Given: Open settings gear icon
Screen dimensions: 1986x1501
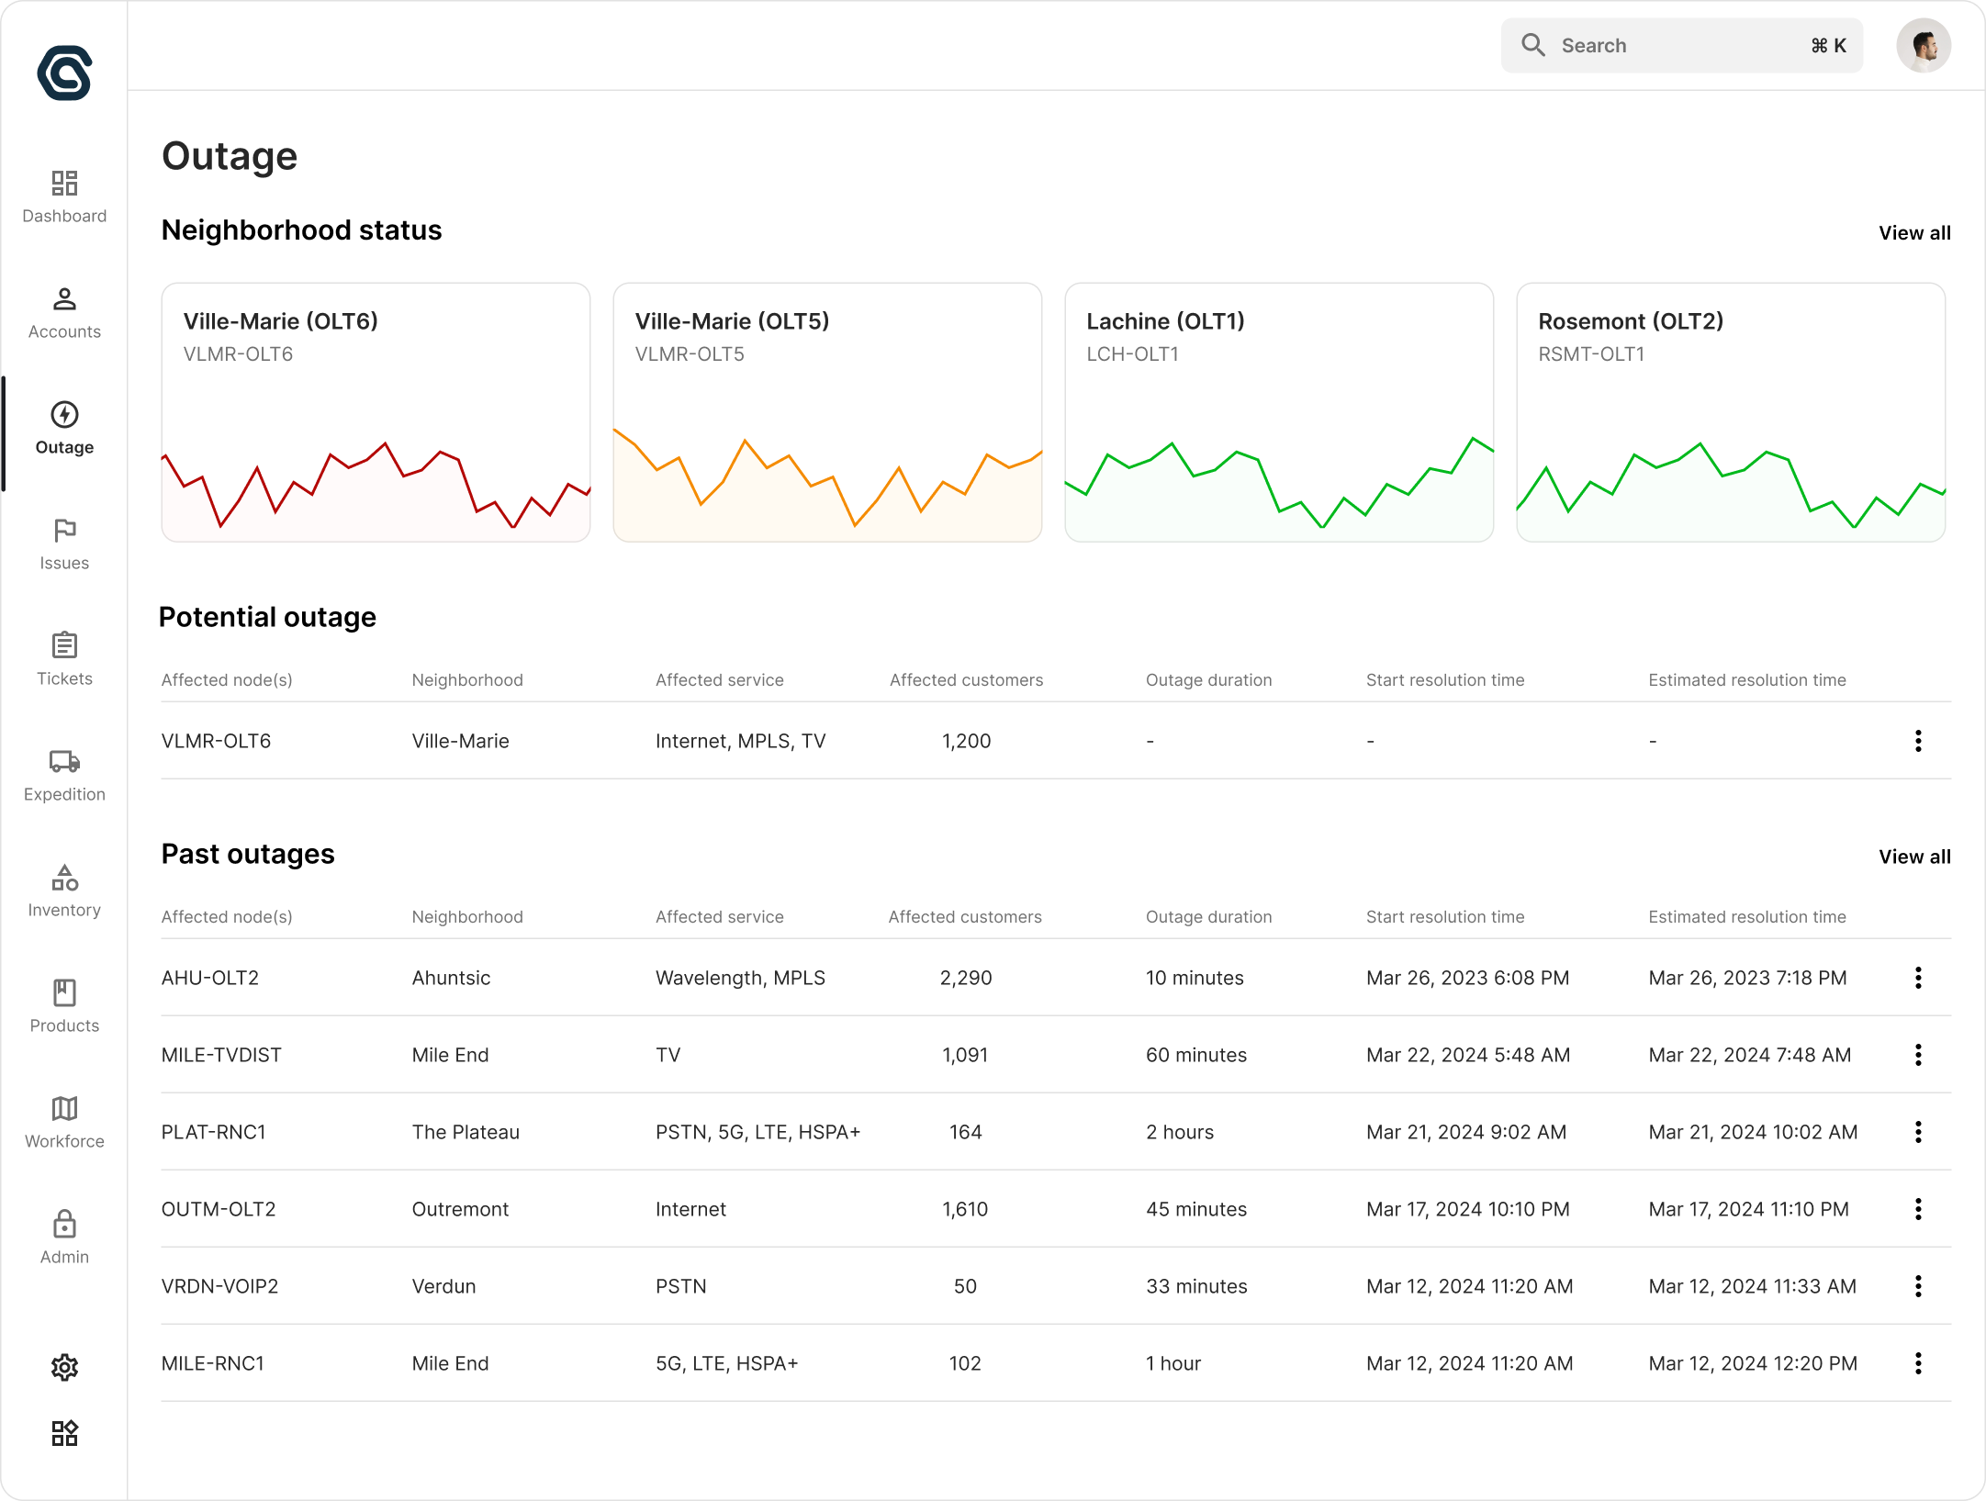Looking at the screenshot, I should pyautogui.click(x=64, y=1368).
